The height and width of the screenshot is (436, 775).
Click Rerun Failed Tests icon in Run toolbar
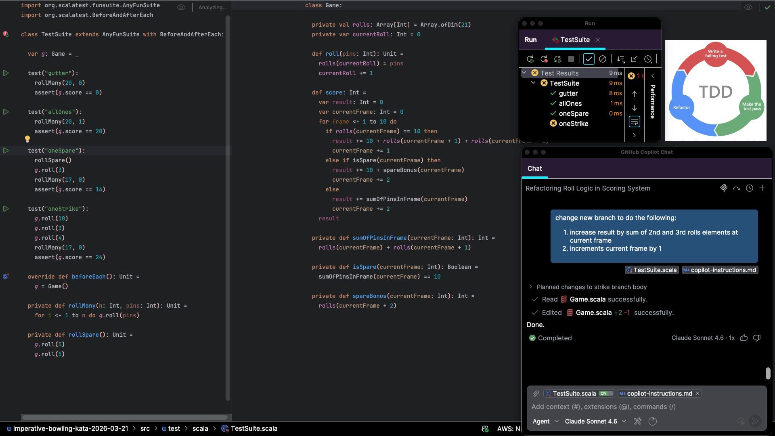(x=544, y=59)
